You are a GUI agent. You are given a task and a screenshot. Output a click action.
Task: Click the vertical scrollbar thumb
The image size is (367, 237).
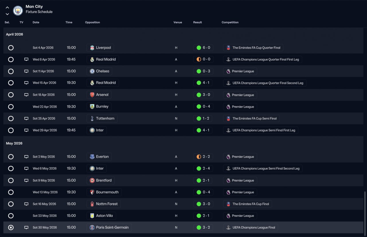point(365,213)
